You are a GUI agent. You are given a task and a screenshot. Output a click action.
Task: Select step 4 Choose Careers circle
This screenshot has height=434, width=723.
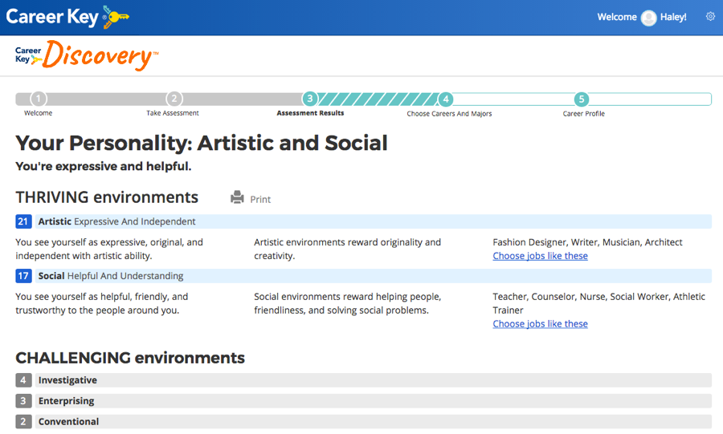coord(445,99)
